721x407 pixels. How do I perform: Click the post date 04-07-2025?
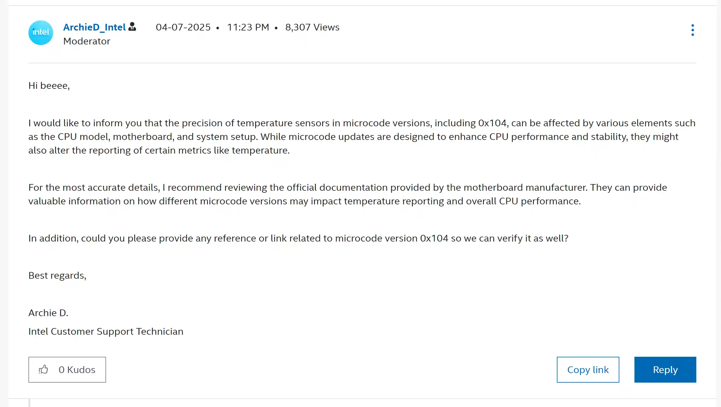pos(183,27)
